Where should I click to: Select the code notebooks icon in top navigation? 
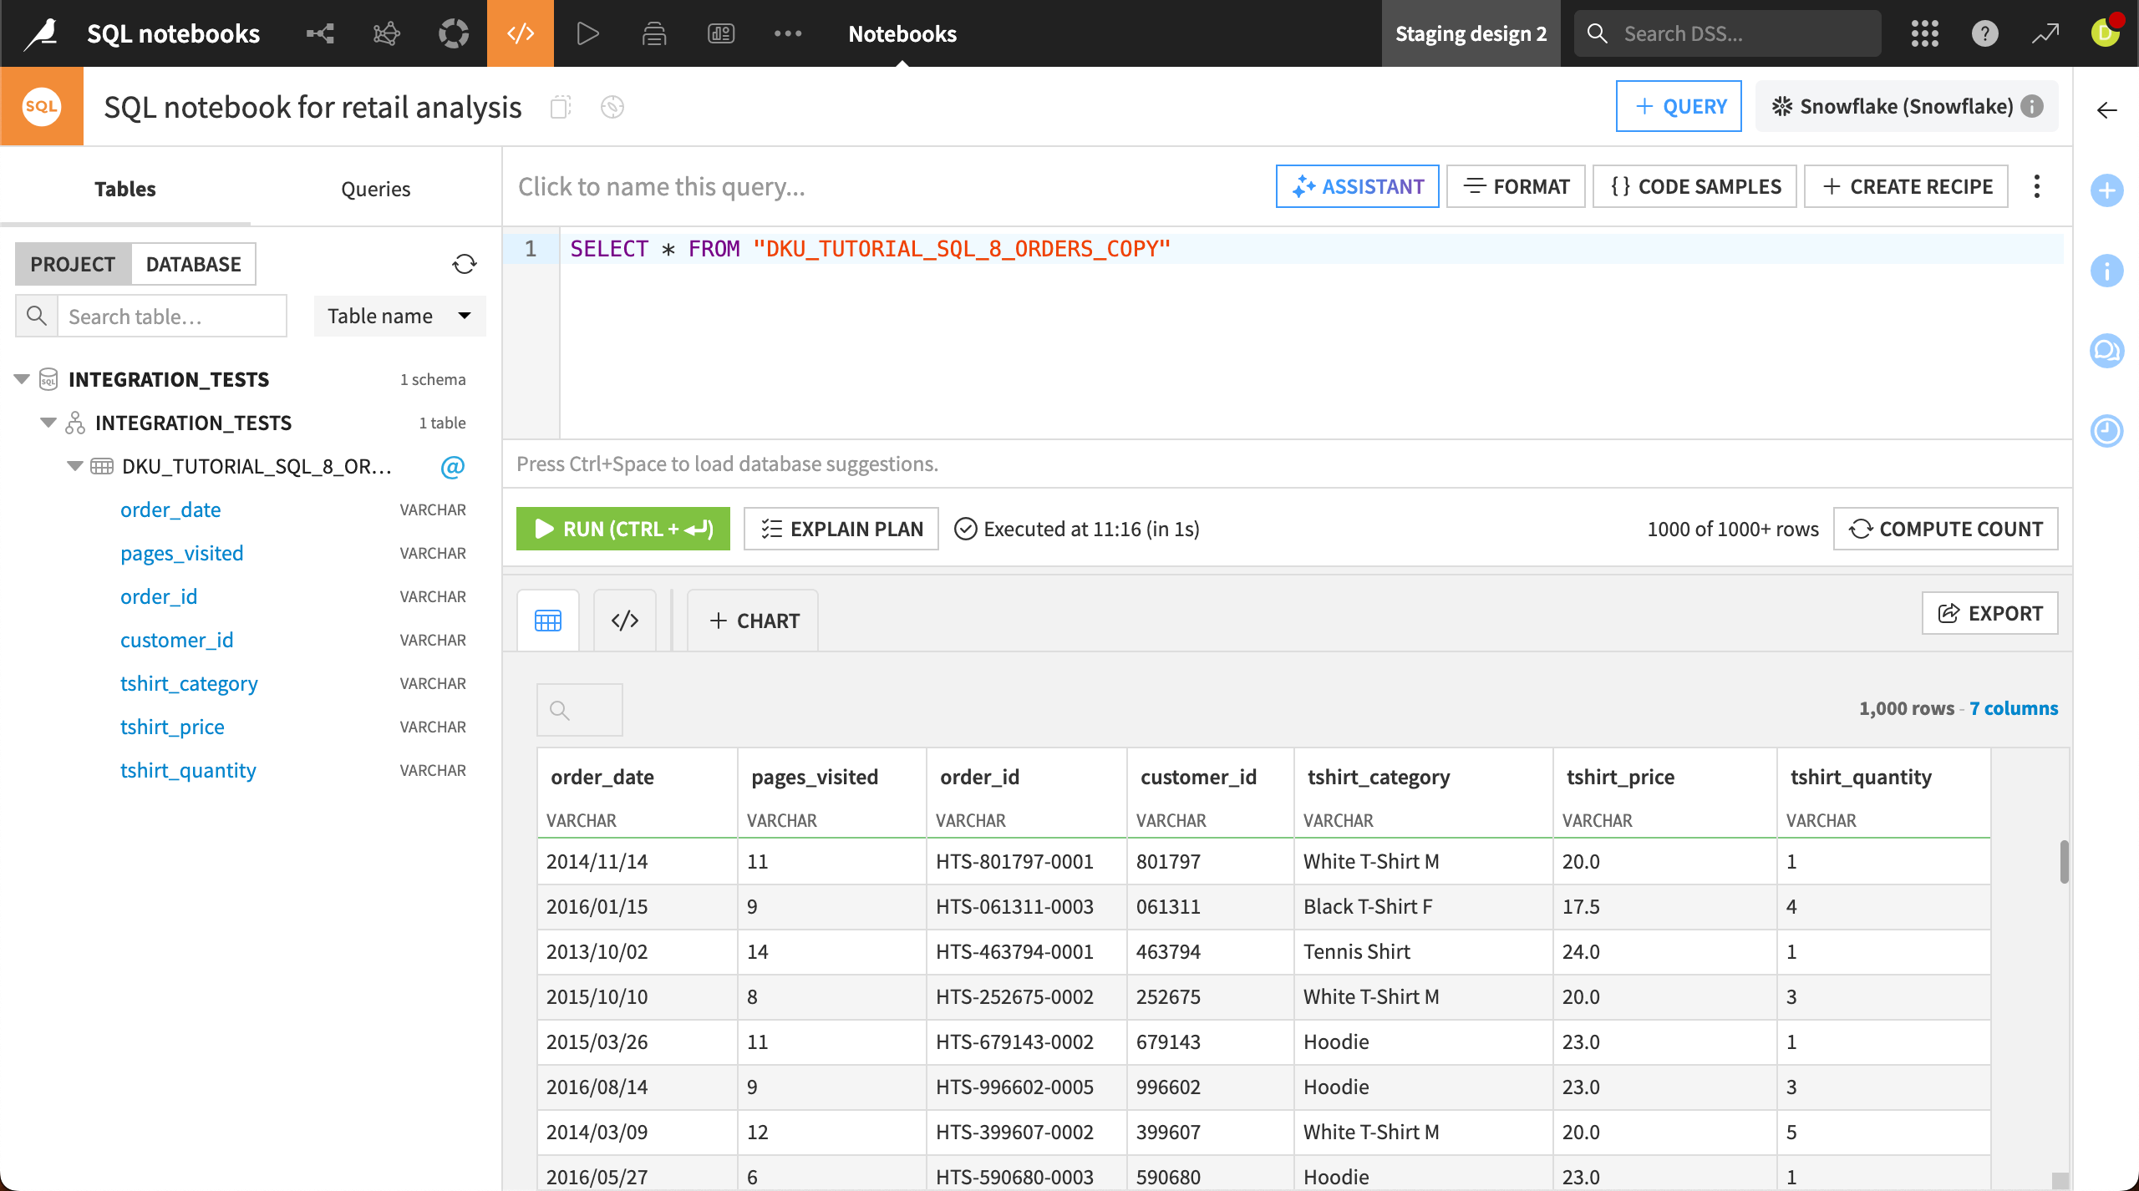point(520,33)
